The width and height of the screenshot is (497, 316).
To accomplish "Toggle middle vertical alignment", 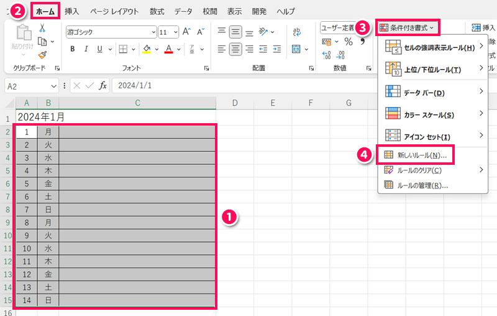I will click(235, 32).
